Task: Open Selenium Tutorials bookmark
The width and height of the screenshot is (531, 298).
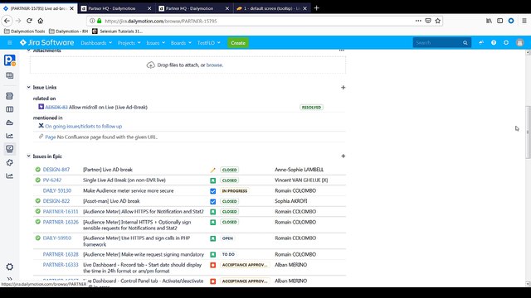Action: point(117,31)
